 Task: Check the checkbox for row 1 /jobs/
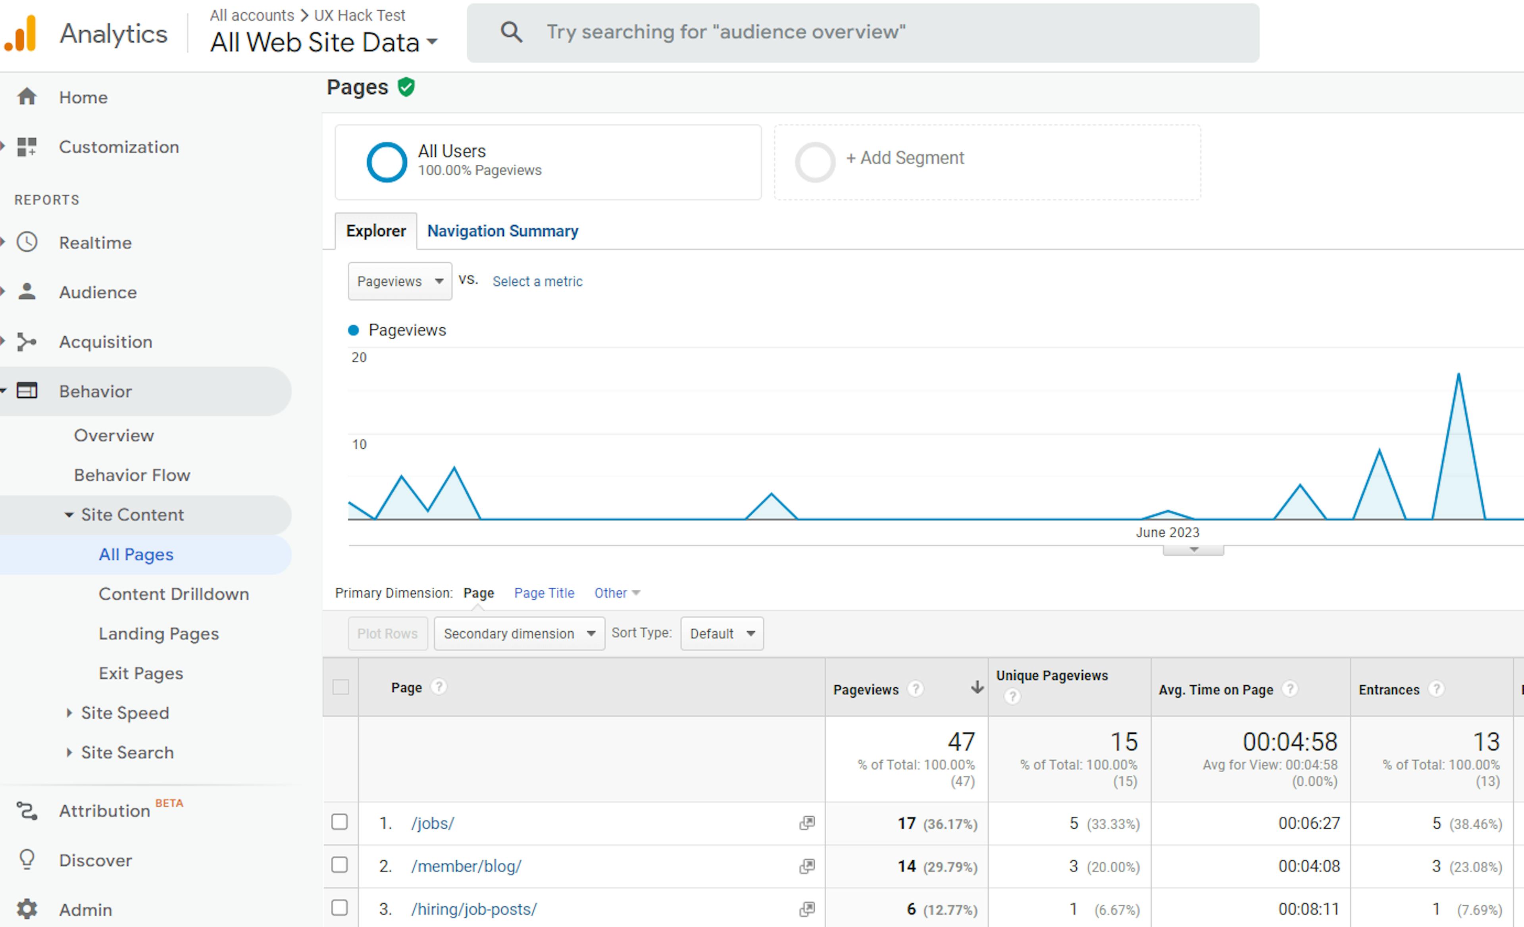(x=341, y=823)
